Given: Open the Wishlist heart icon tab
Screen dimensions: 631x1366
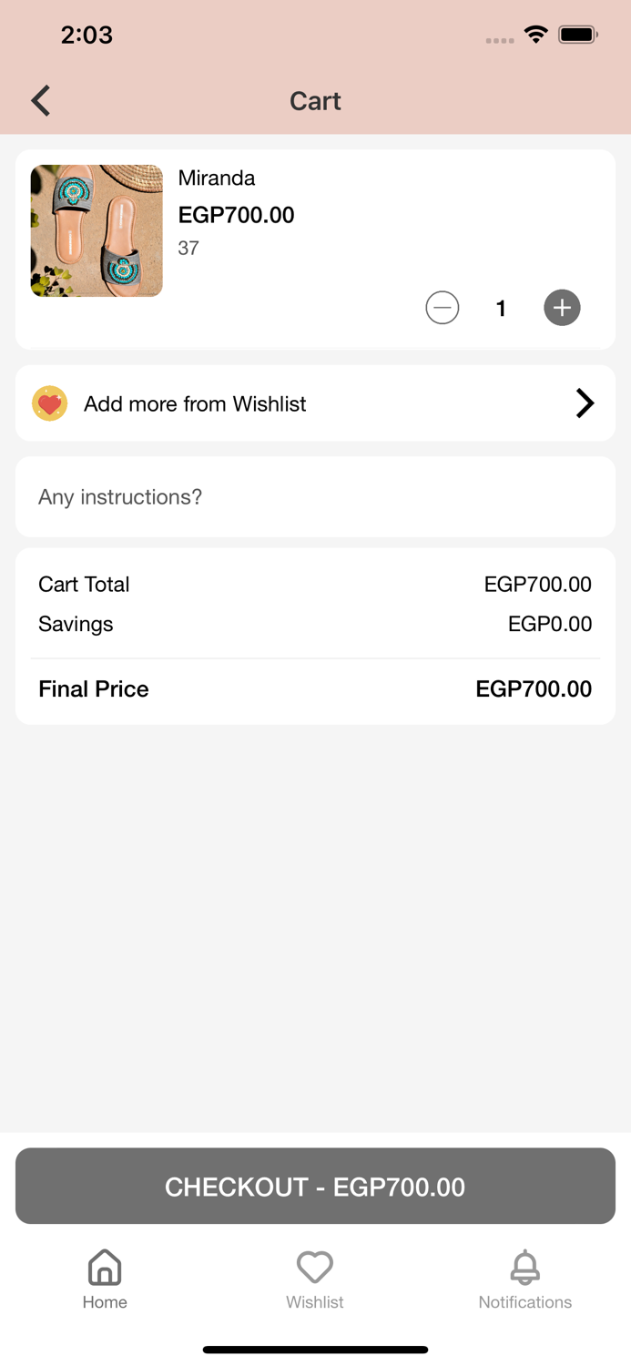Looking at the screenshot, I should pyautogui.click(x=315, y=1267).
